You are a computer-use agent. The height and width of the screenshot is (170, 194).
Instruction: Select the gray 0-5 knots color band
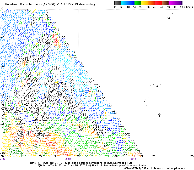117,3
